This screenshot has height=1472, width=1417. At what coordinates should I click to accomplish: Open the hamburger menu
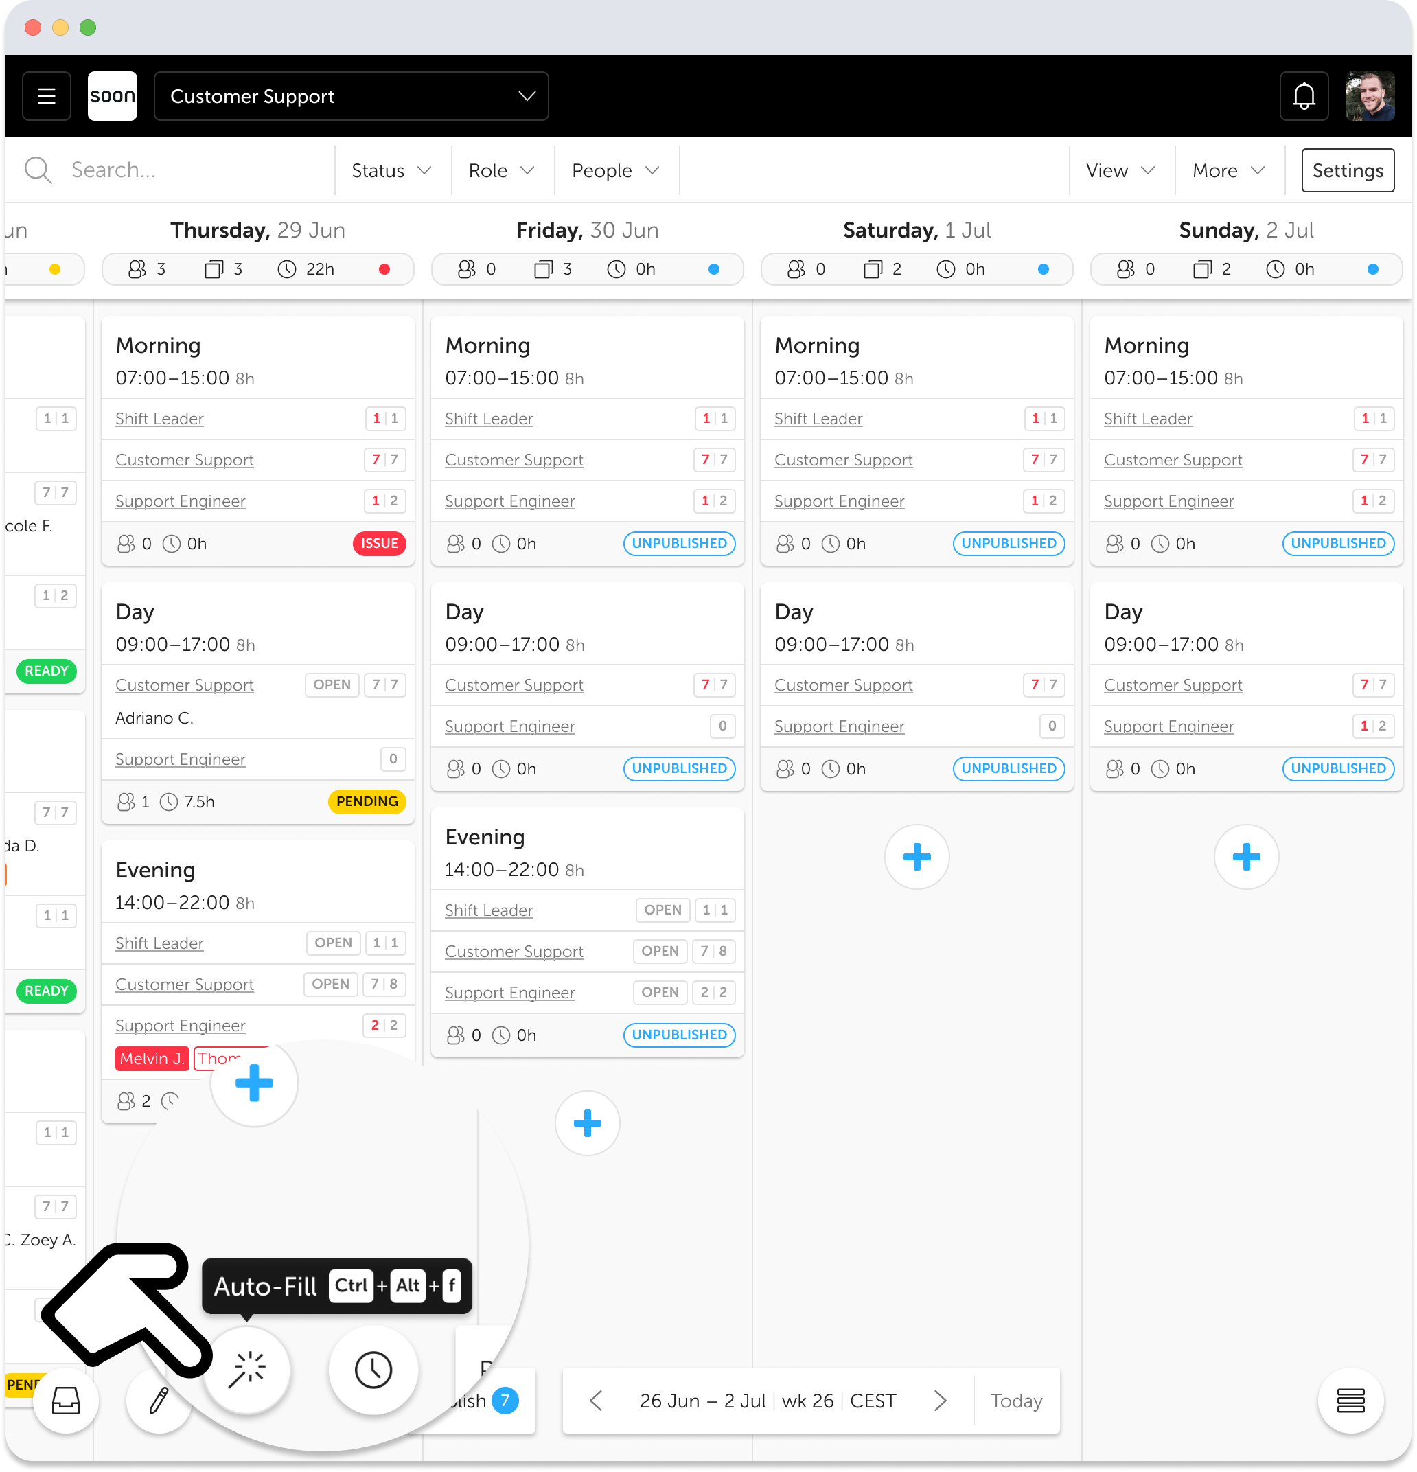[x=47, y=96]
